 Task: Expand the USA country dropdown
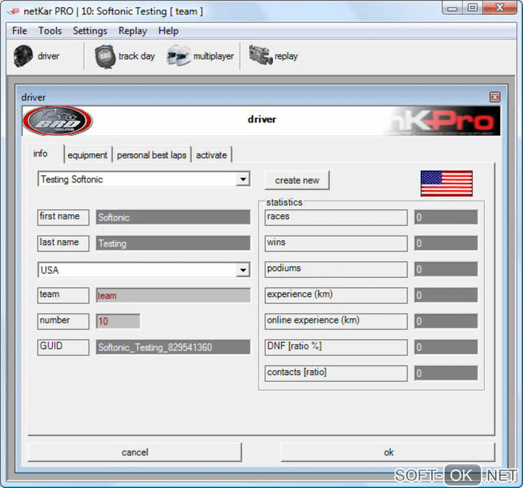[x=243, y=270]
